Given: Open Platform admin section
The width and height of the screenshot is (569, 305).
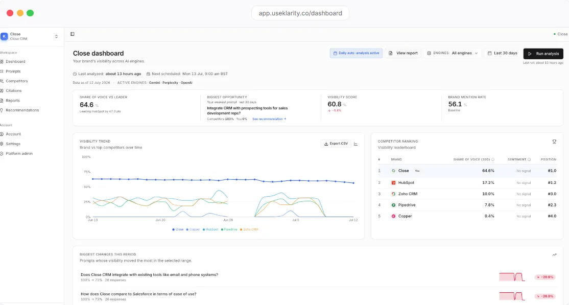Looking at the screenshot, I should click(x=19, y=154).
